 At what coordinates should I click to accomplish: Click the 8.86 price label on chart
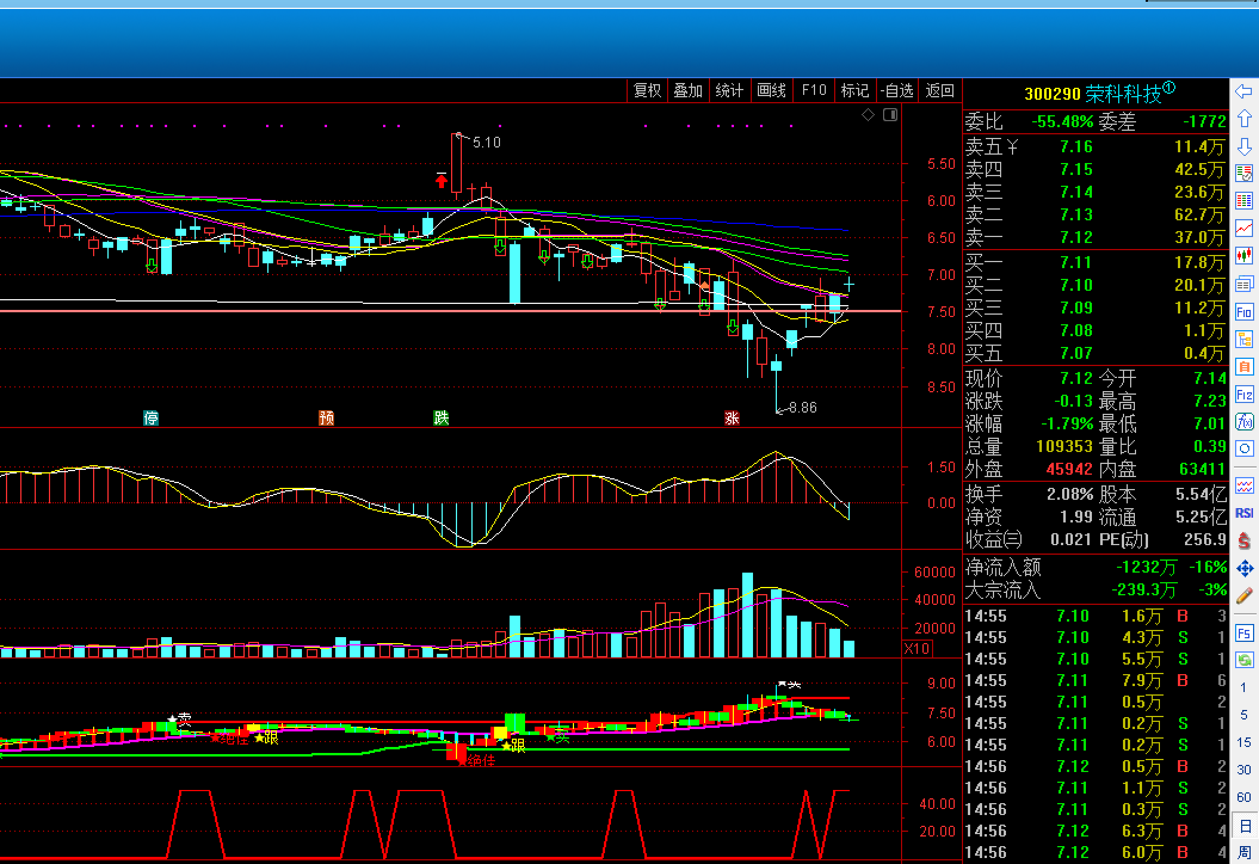pos(803,408)
